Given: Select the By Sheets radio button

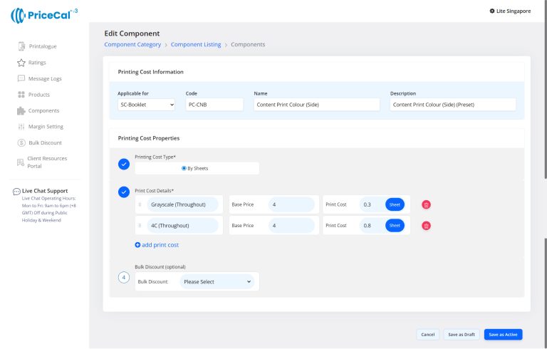Looking at the screenshot, I should point(184,168).
